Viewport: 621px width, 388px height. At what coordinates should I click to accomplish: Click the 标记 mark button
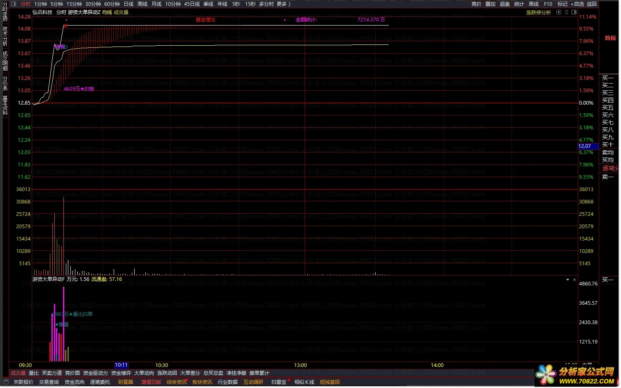click(563, 4)
